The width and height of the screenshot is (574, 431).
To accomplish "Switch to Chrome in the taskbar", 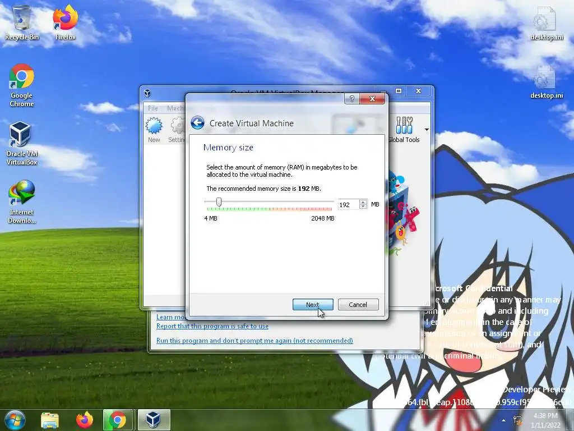I will [x=118, y=420].
